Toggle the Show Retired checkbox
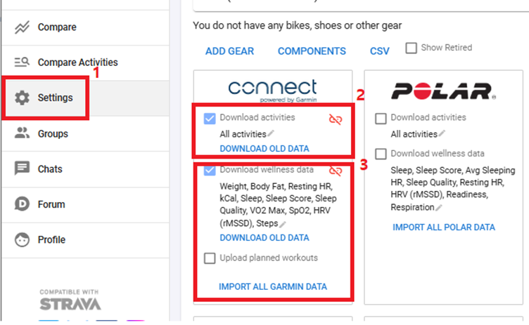The image size is (529, 325). pos(412,48)
